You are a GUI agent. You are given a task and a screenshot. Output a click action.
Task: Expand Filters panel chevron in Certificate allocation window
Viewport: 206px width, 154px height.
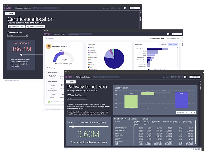click(x=140, y=12)
